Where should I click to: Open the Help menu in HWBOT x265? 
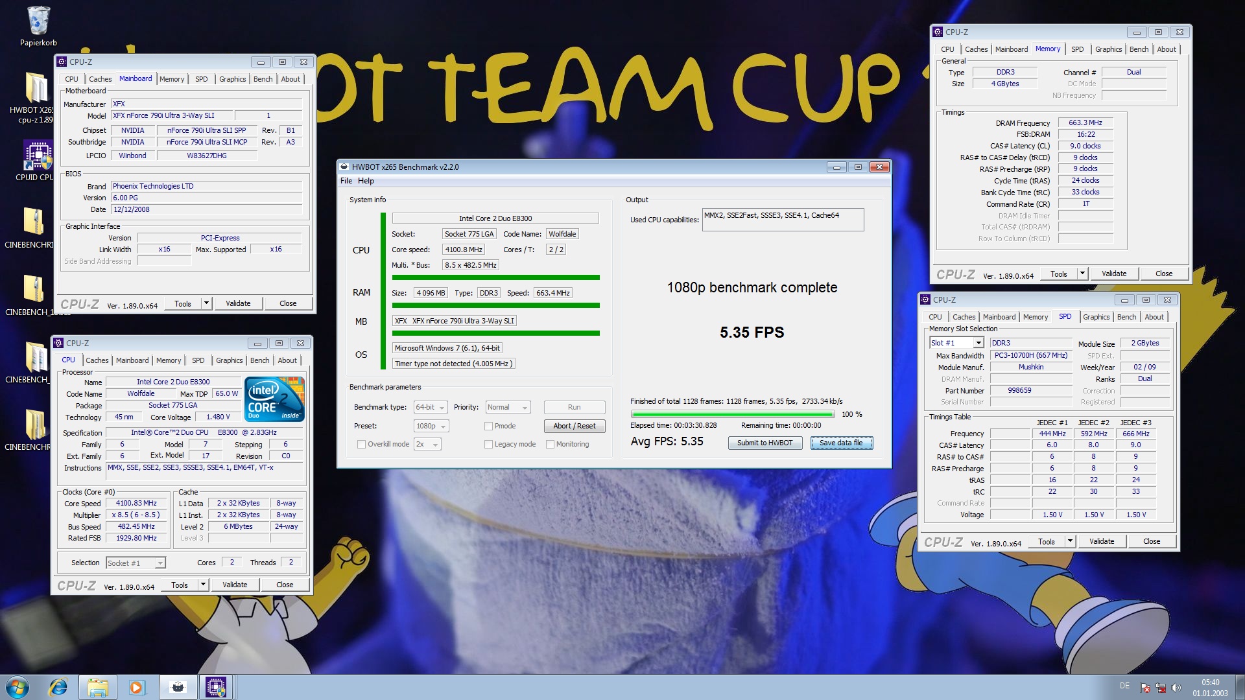[366, 181]
